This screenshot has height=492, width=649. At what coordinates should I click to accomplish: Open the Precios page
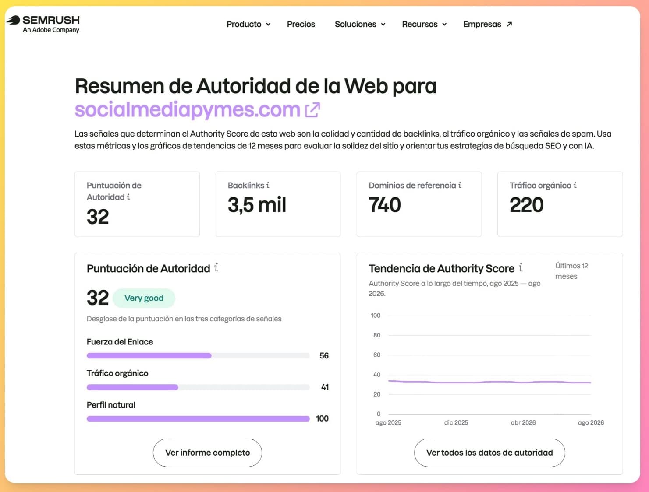coord(301,24)
